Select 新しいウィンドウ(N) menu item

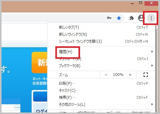101,34
